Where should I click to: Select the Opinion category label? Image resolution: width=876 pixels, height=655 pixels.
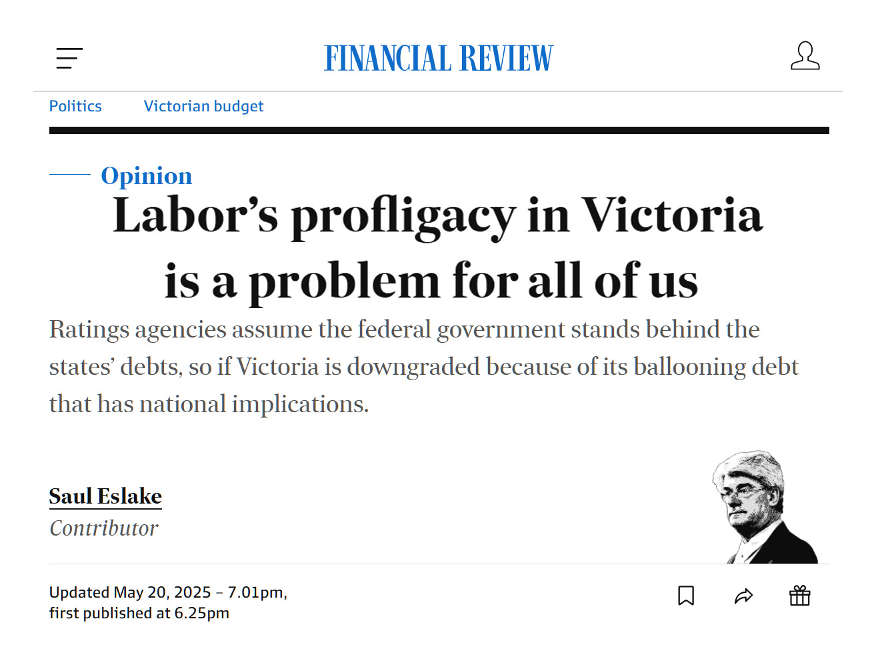click(147, 175)
